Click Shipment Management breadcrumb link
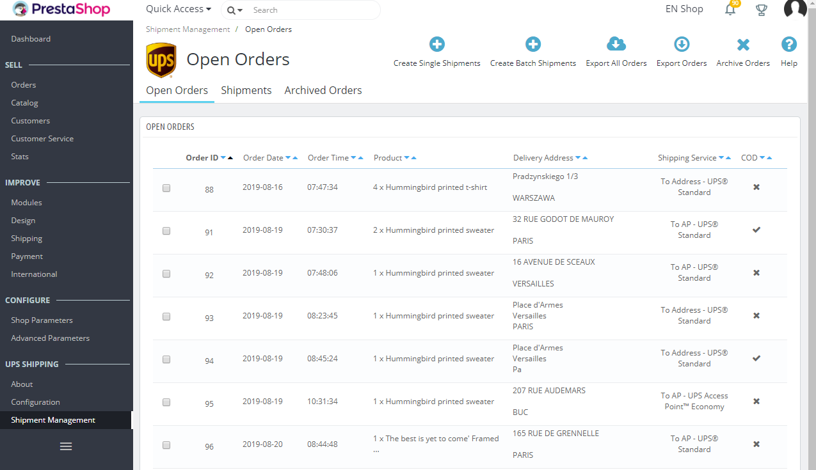816x470 pixels. [188, 29]
